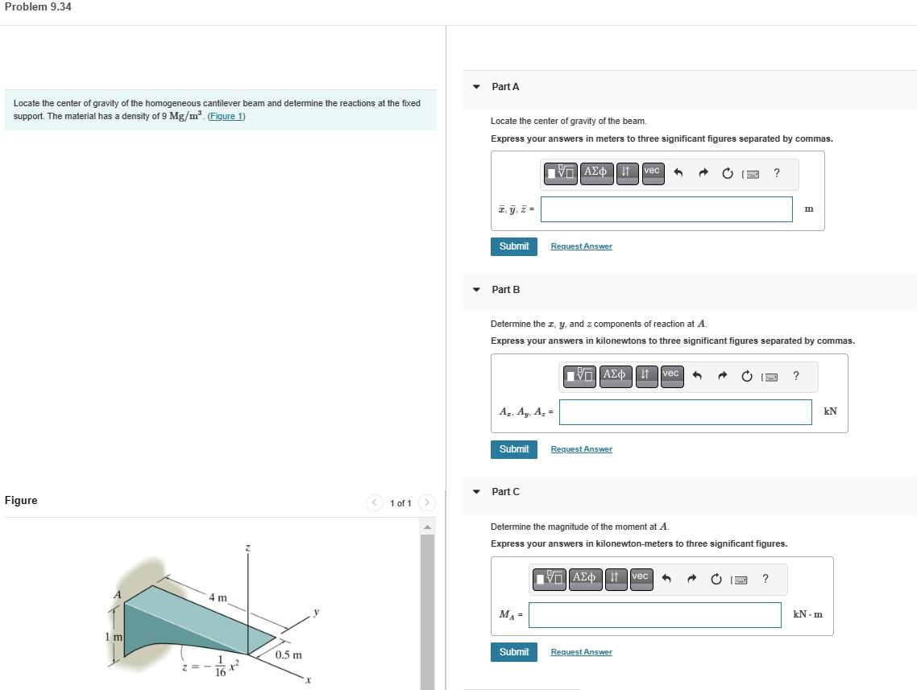Screen dimensions: 917x690
Task: Click the undo arrow in Part A toolbar
Action: coord(678,172)
